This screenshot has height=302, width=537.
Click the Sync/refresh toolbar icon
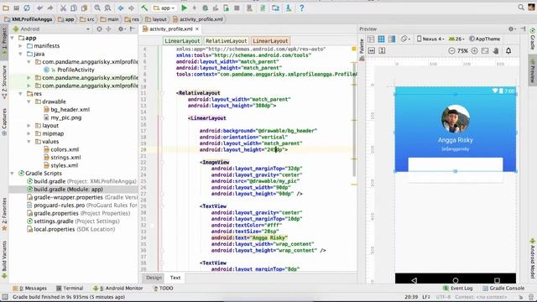click(27, 8)
